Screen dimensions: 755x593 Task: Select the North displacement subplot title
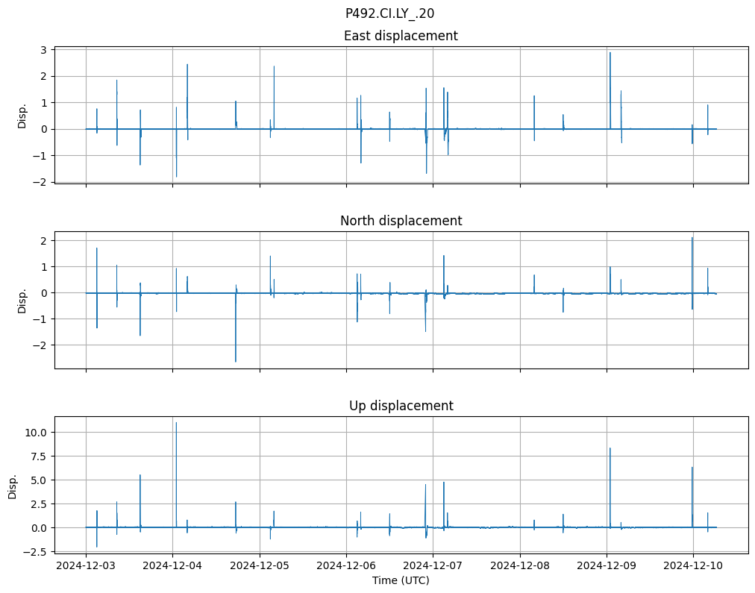(401, 221)
